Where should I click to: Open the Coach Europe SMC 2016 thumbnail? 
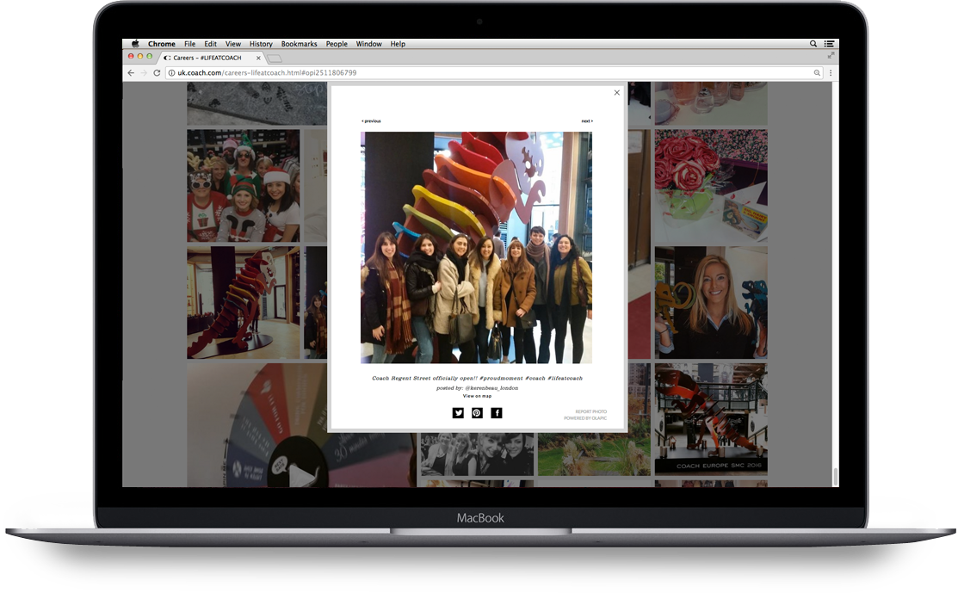click(x=711, y=419)
